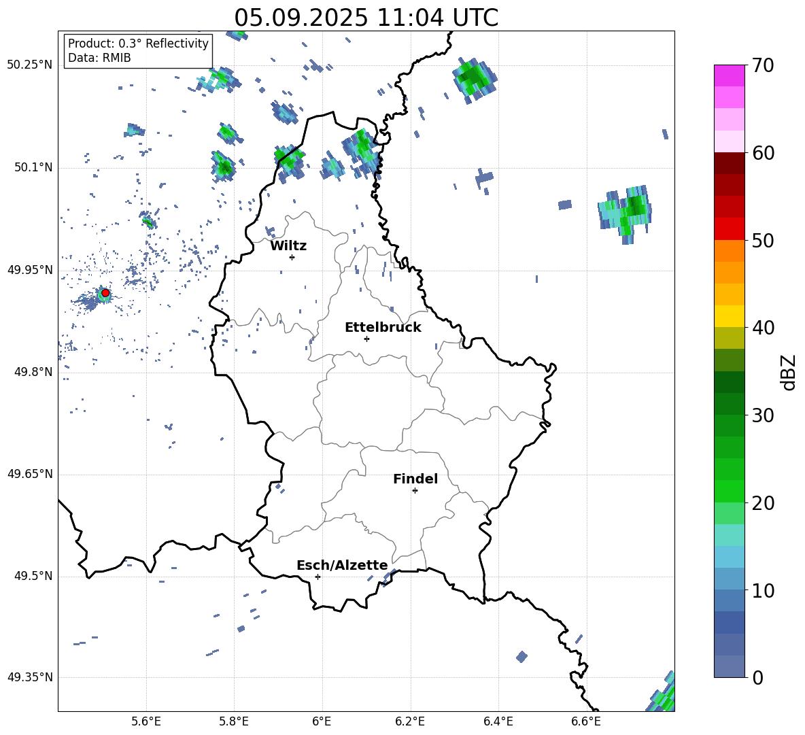805x735 pixels.
Task: Click the 5.8°E longitude label
Action: (x=234, y=721)
